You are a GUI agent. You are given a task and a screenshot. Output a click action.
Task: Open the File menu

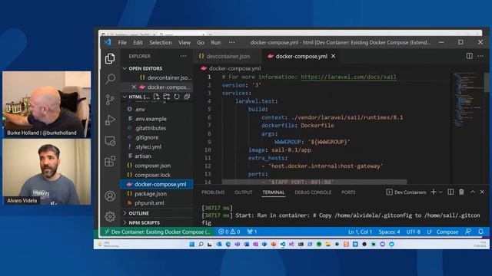122,43
